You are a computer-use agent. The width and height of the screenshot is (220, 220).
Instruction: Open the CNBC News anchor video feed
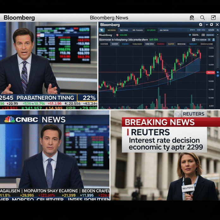coord(55,156)
